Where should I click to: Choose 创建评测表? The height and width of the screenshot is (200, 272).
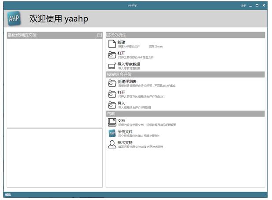click(127, 81)
